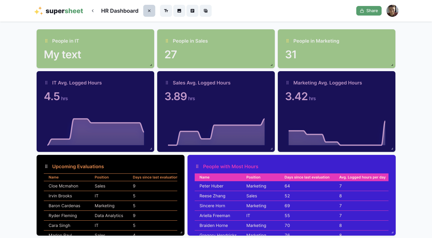This screenshot has height=238, width=432.
Task: Select the 'My text' value
Action: (x=62, y=55)
